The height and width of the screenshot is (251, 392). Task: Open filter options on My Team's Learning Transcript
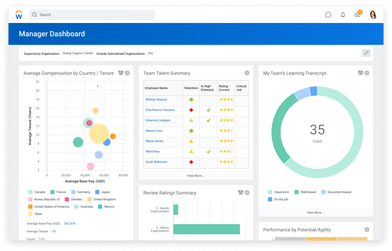[x=360, y=73]
